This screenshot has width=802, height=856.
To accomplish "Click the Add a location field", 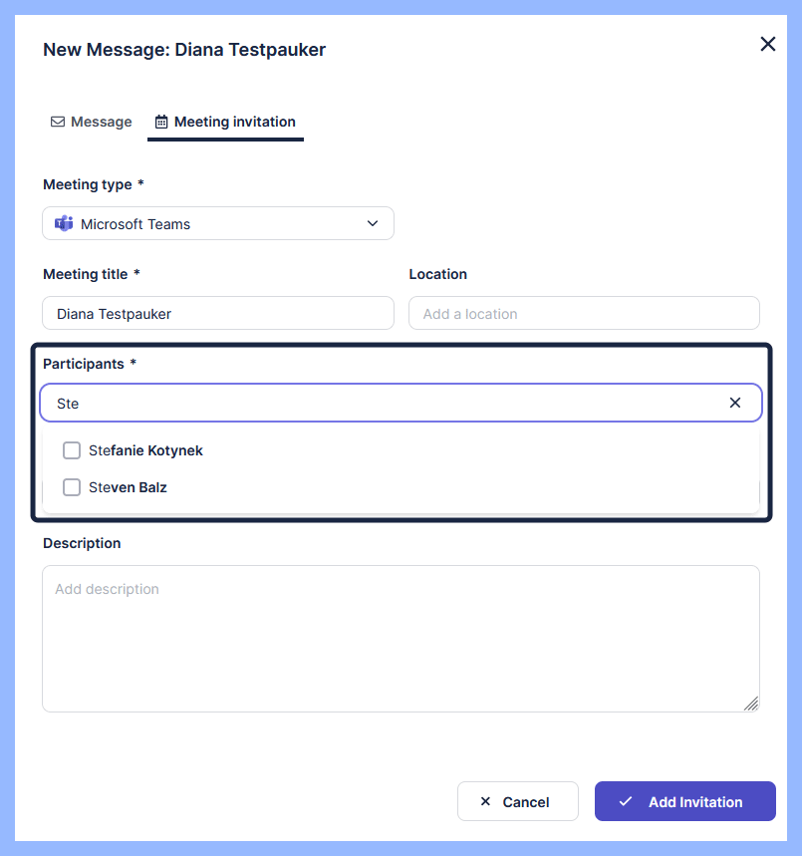I will pos(584,313).
